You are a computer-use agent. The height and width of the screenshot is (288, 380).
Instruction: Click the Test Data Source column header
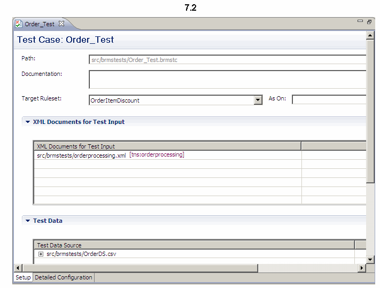pos(193,245)
